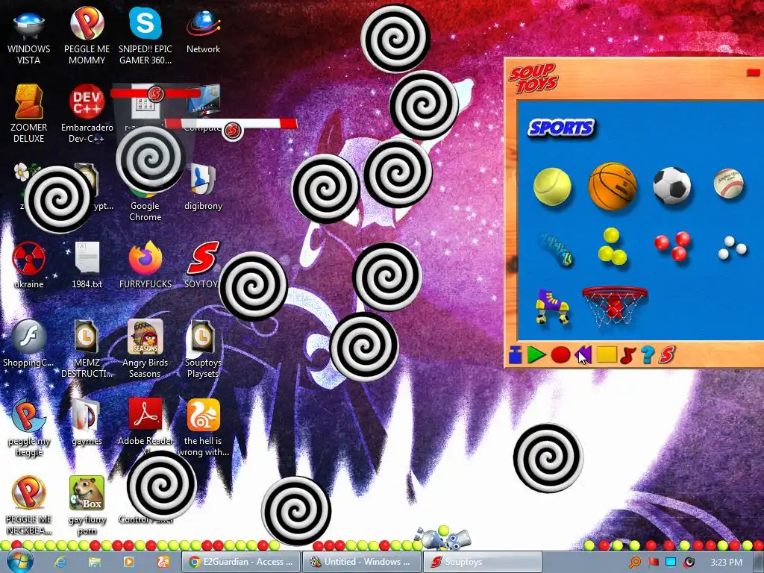
Task: Launch Embarcadero Dev-C++ shortcut
Action: (x=87, y=113)
